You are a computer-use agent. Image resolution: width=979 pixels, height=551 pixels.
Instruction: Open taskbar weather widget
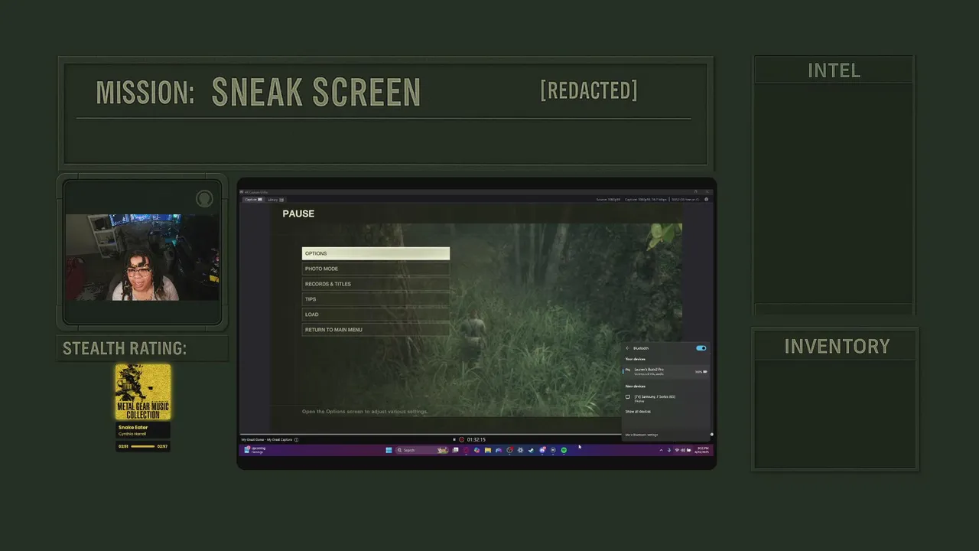pos(255,450)
